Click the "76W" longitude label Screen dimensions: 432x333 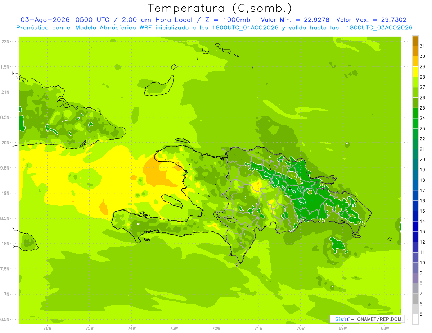coord(47,328)
